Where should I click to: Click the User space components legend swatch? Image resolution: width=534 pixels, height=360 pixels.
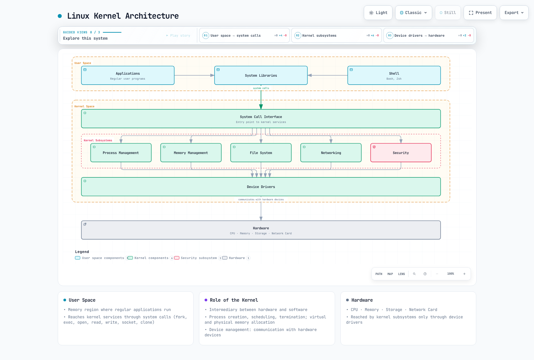(78, 258)
